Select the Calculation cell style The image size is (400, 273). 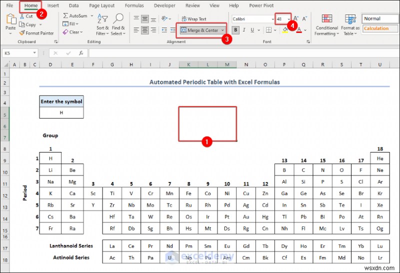(x=380, y=28)
